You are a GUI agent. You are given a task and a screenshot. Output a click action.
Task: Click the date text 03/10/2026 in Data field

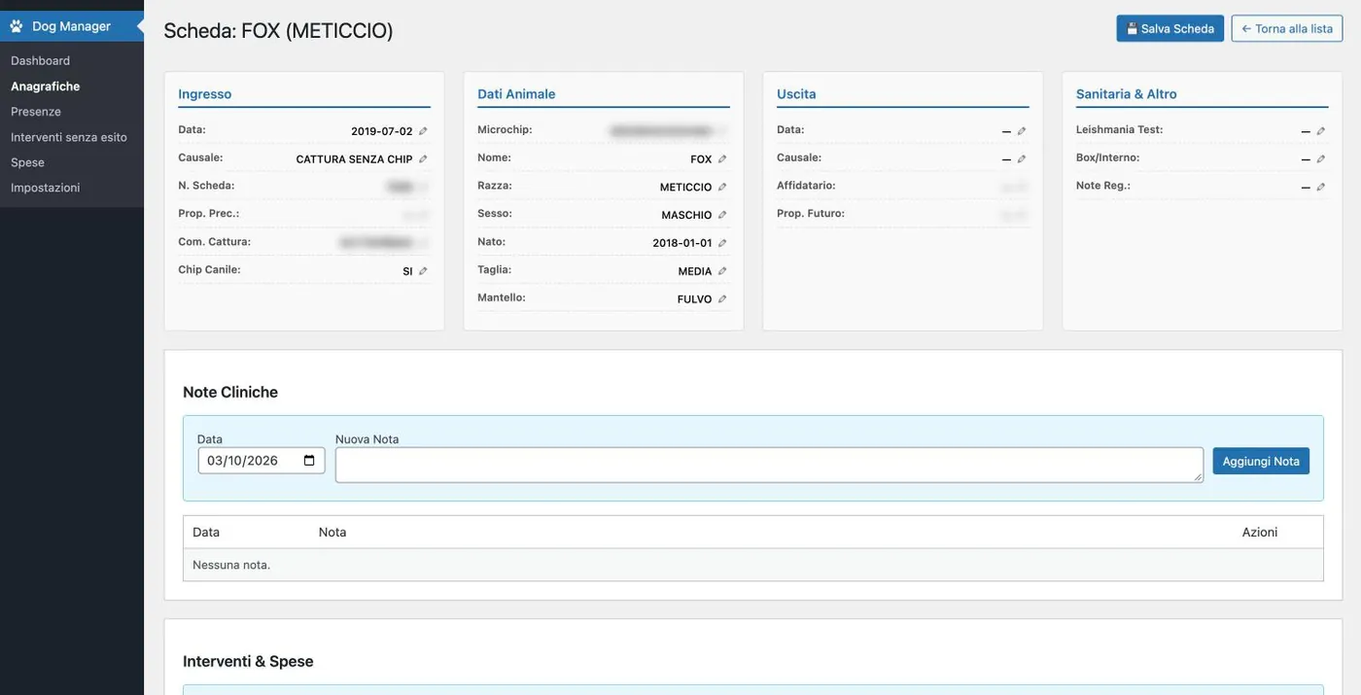(243, 461)
